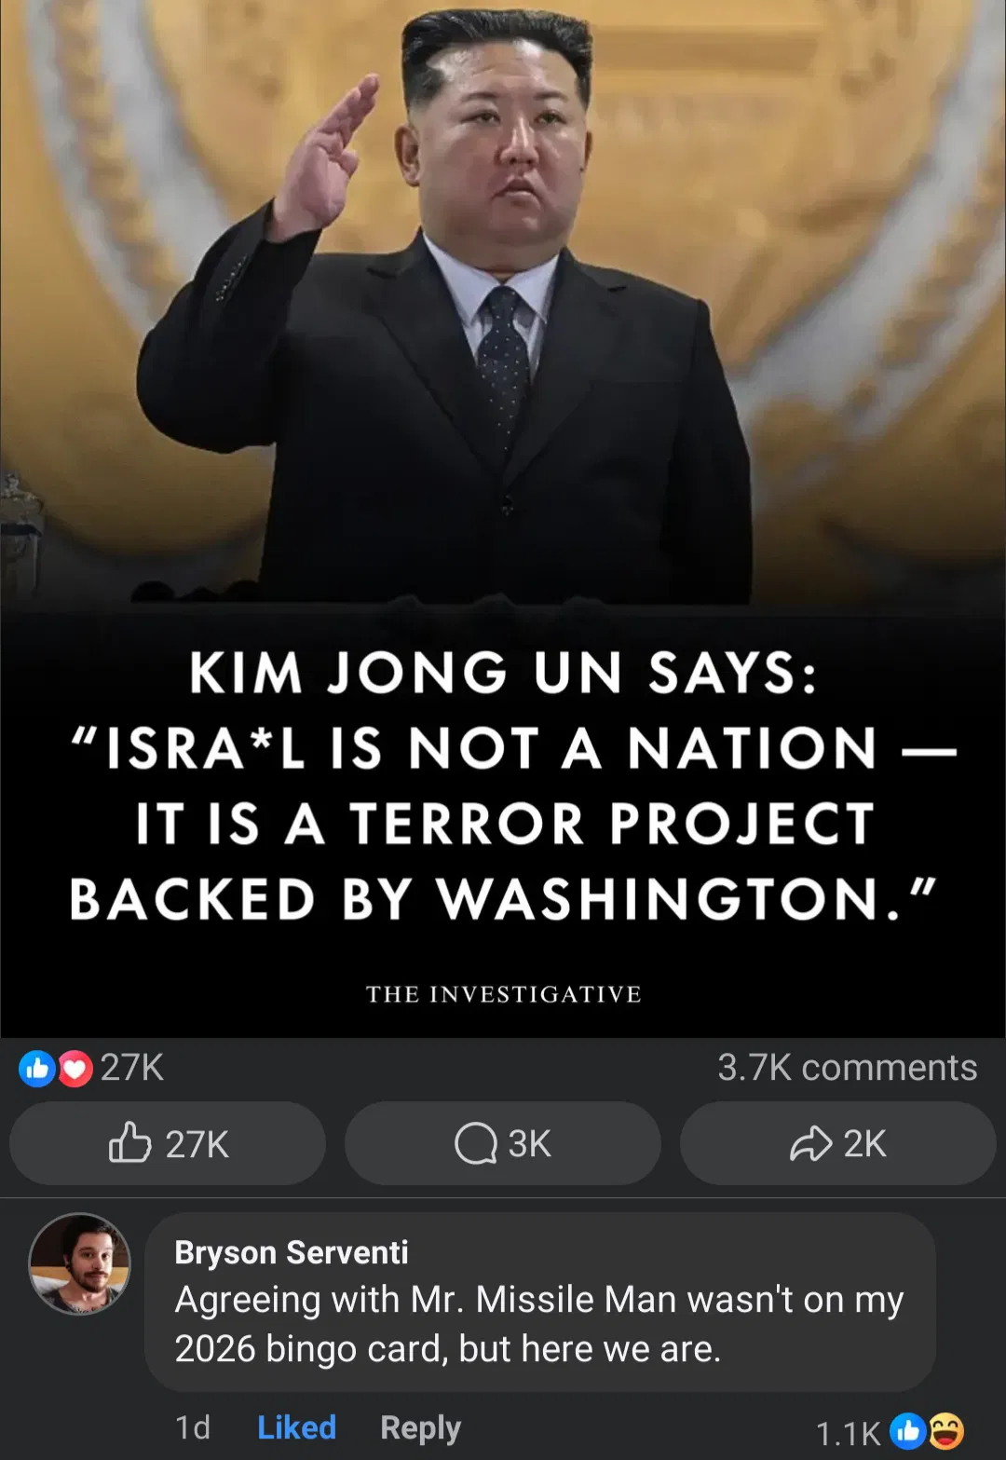Open the 27K reactions list under the post
This screenshot has height=1460, width=1006.
coord(132,1068)
